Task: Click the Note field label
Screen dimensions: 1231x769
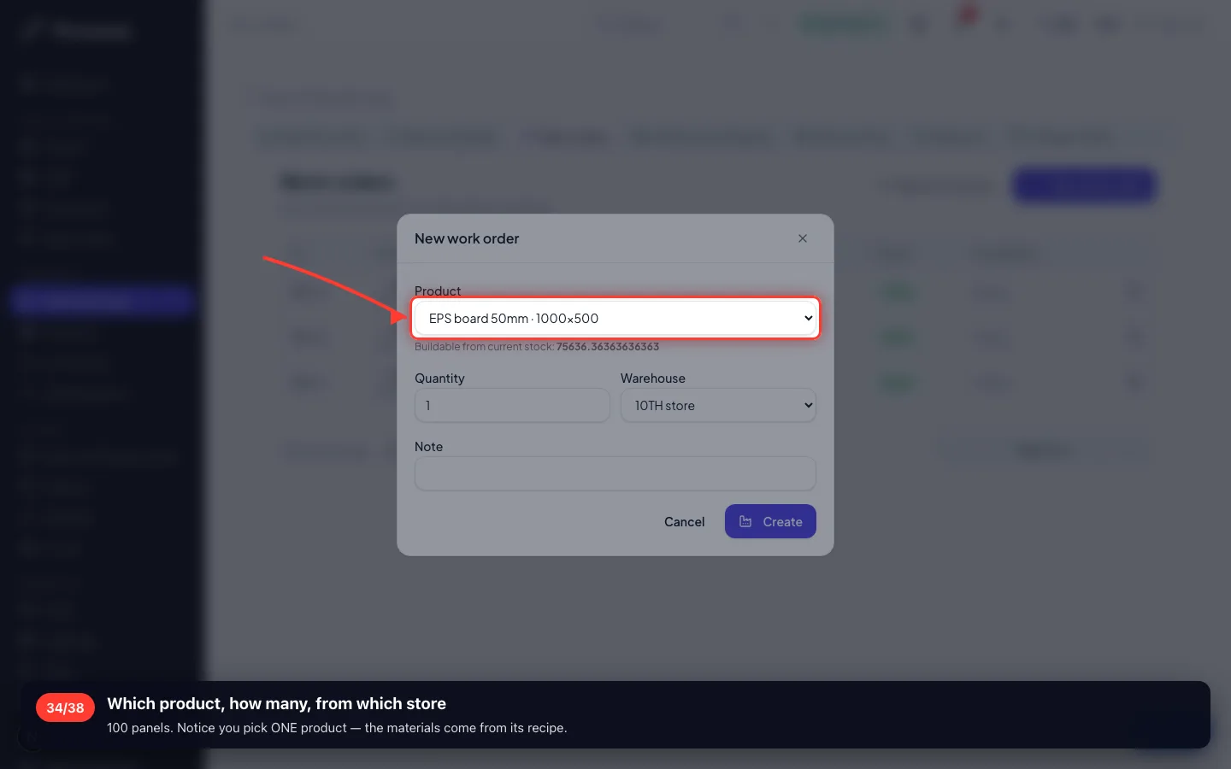Action: click(x=428, y=447)
